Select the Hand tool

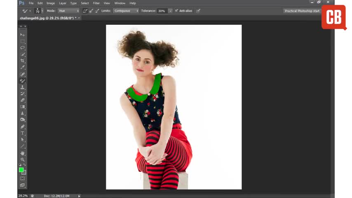23,153
